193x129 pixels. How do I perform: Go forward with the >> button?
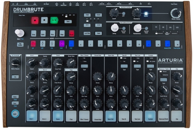tap(99, 25)
